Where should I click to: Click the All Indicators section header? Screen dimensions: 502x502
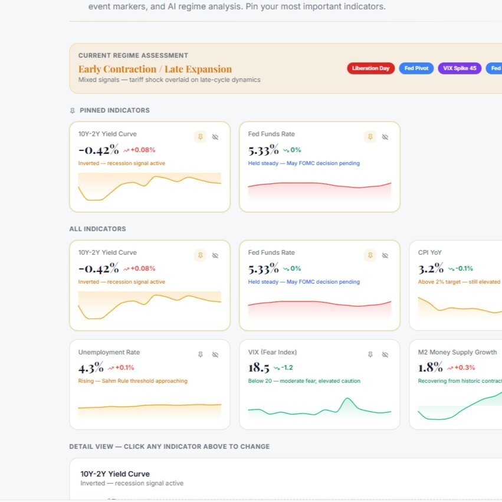tap(98, 229)
